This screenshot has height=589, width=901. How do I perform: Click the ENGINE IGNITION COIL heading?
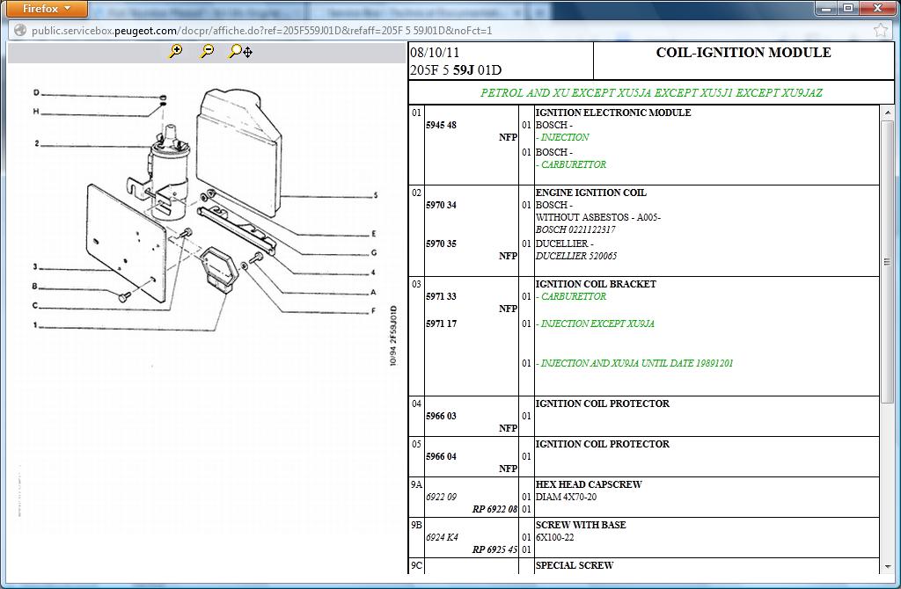coord(590,193)
